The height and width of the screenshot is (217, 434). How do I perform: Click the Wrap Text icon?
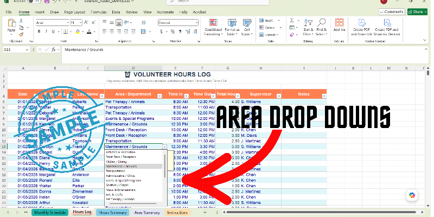(143, 22)
